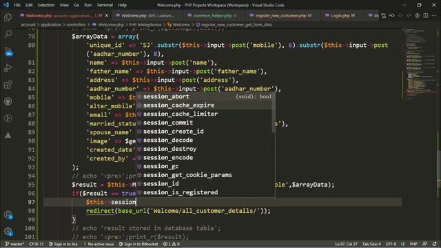This screenshot has height=248, width=441.
Task: Click Ln 97, Col 27 cursor position
Action: (346, 244)
